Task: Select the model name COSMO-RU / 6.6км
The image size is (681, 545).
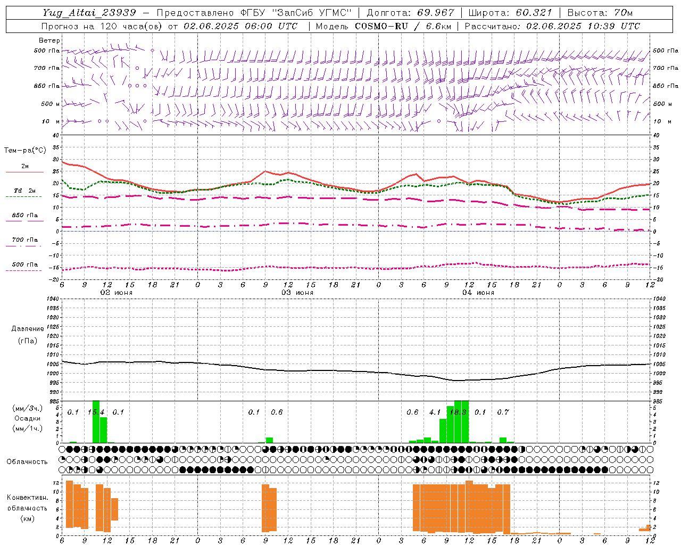Action: (403, 26)
